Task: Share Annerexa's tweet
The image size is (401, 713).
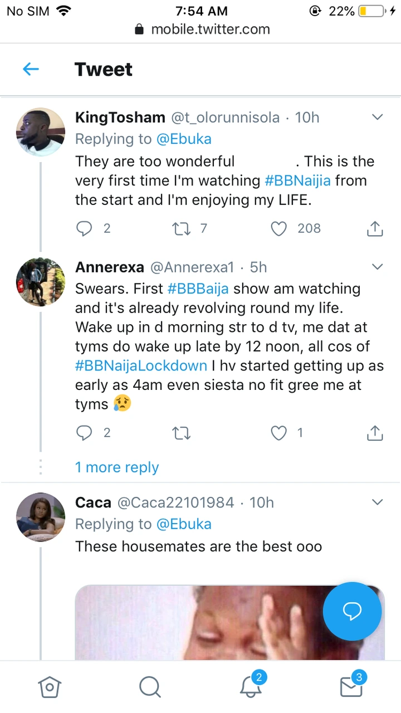Action: tap(375, 433)
